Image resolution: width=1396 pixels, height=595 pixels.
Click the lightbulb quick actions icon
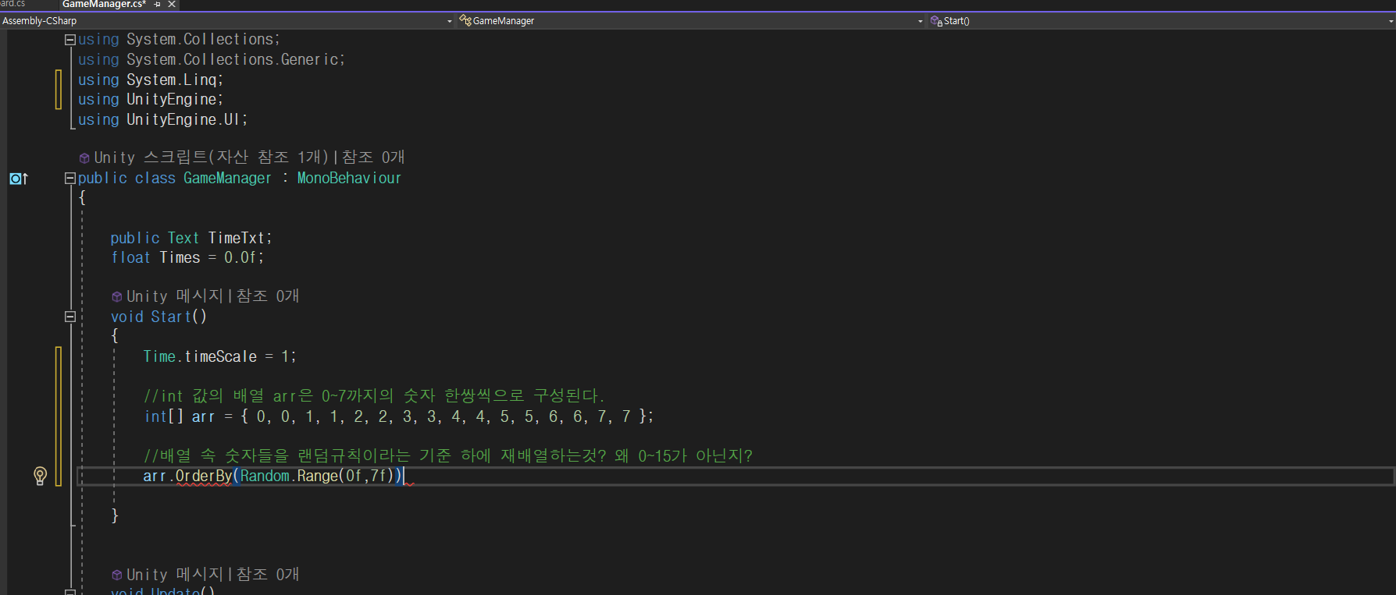click(40, 476)
